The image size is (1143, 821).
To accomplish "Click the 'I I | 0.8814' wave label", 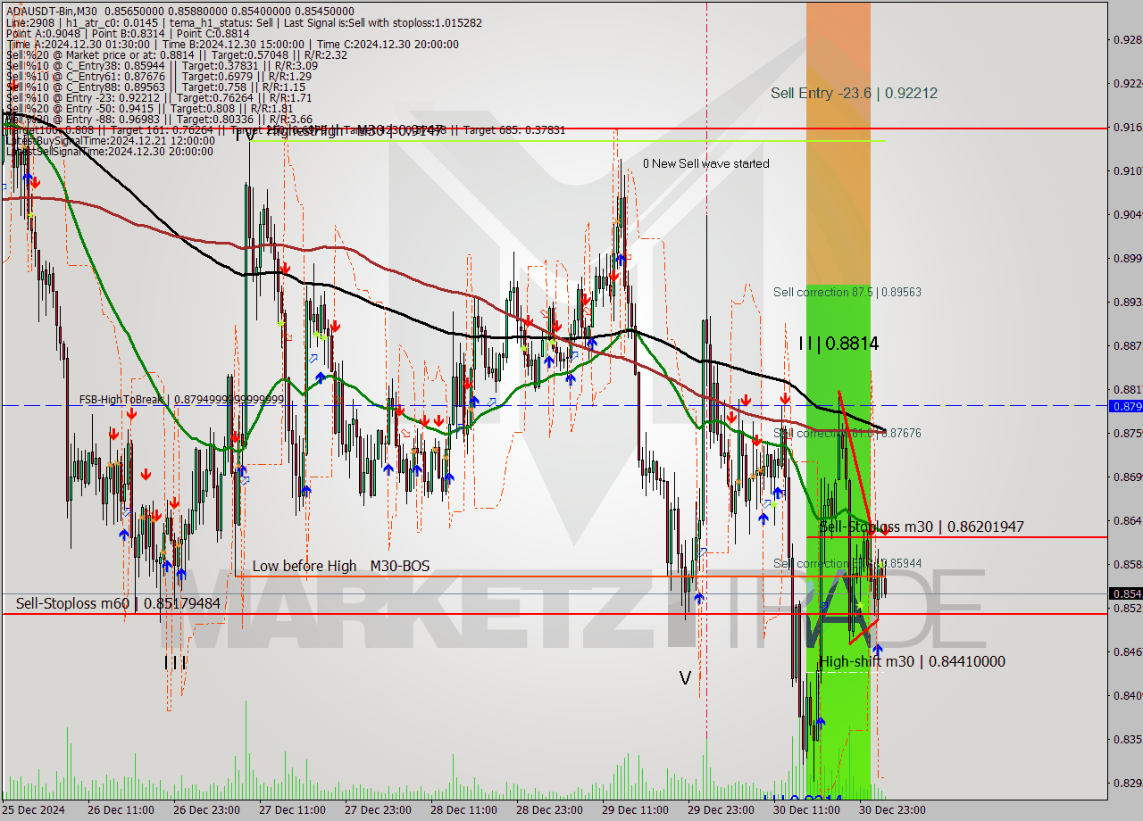I will (838, 344).
